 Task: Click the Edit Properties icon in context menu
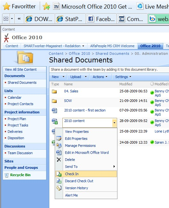pyautogui.click(x=59, y=139)
